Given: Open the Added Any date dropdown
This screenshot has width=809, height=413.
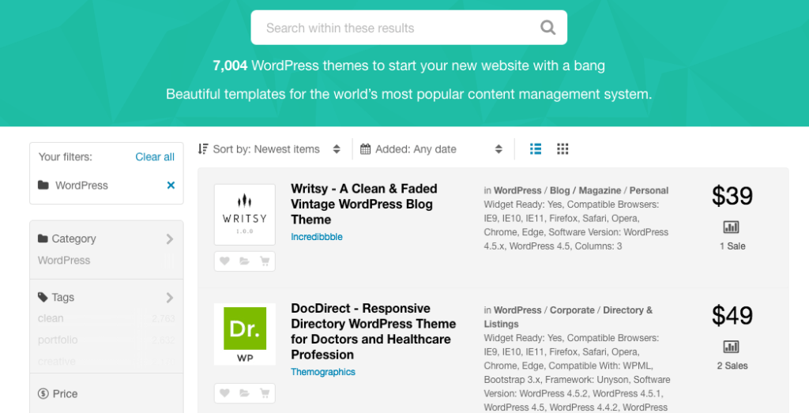Looking at the screenshot, I should [431, 149].
